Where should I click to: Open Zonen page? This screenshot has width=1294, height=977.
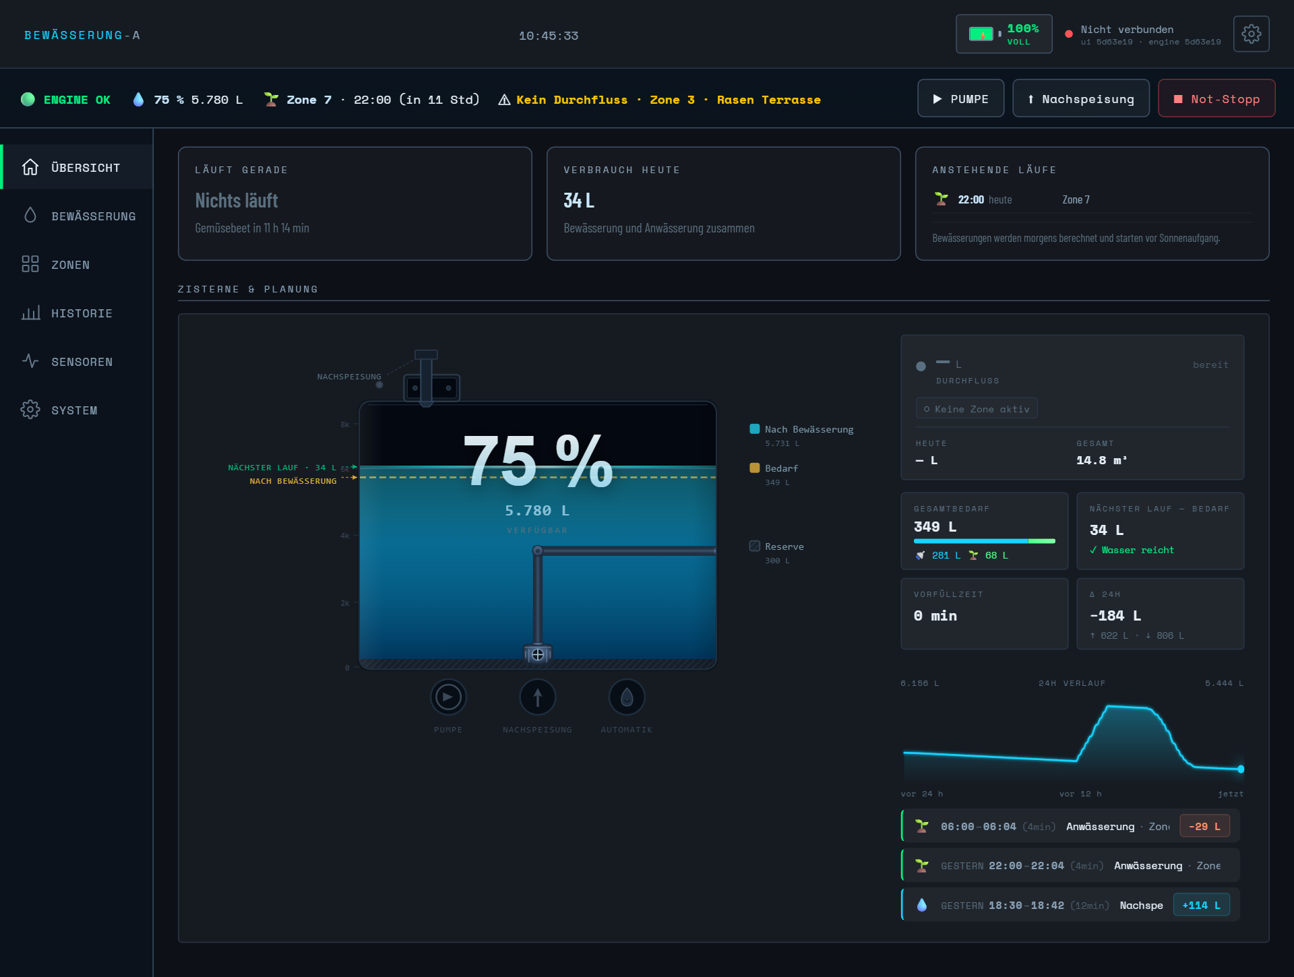click(78, 264)
